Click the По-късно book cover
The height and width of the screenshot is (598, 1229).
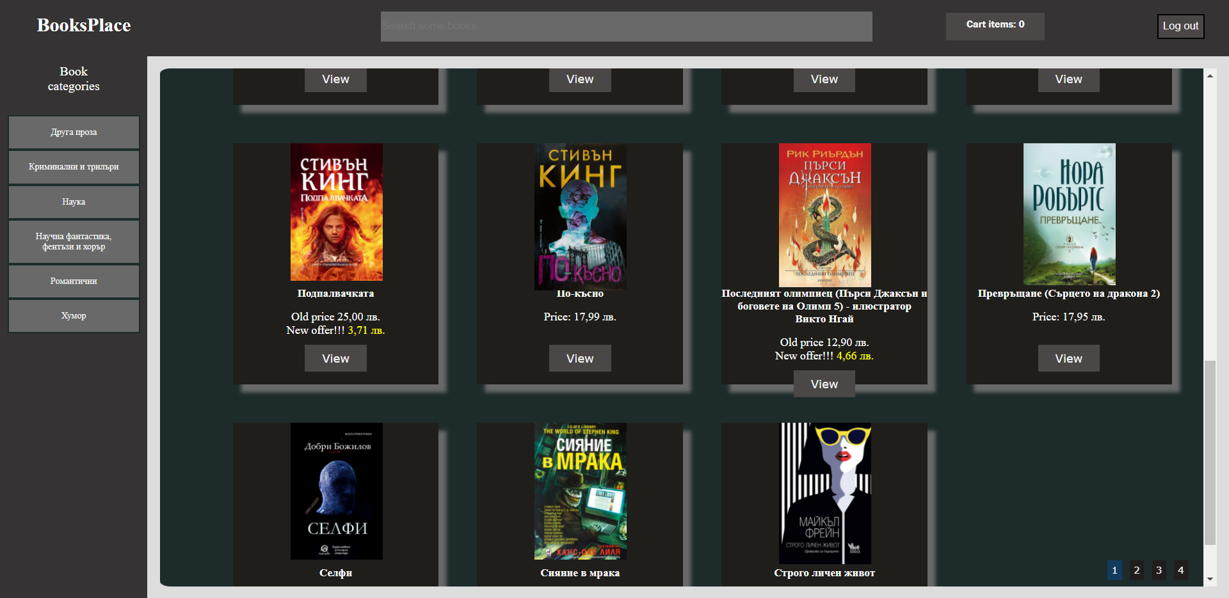[x=581, y=216]
